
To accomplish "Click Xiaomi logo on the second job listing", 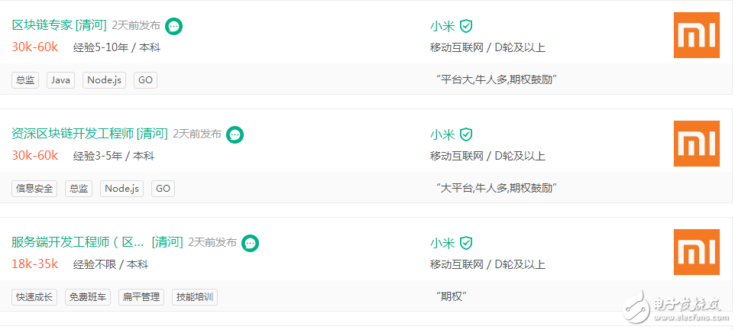I will [697, 144].
